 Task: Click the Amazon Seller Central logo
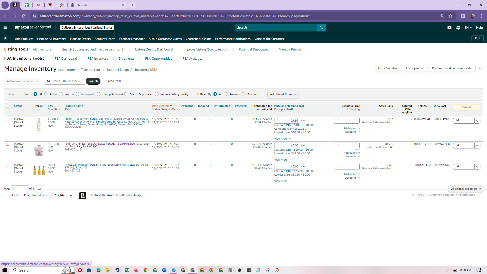point(33,27)
